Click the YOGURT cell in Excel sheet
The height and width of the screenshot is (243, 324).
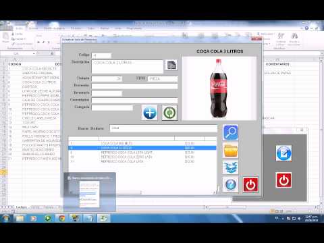[29, 123]
